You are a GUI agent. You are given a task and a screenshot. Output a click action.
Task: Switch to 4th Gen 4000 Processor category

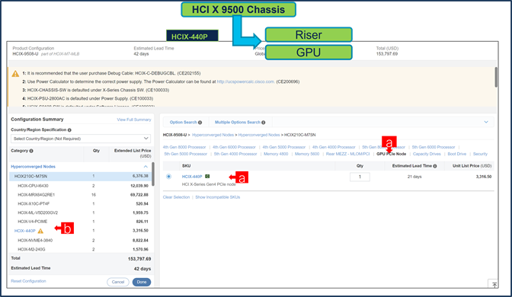point(334,147)
